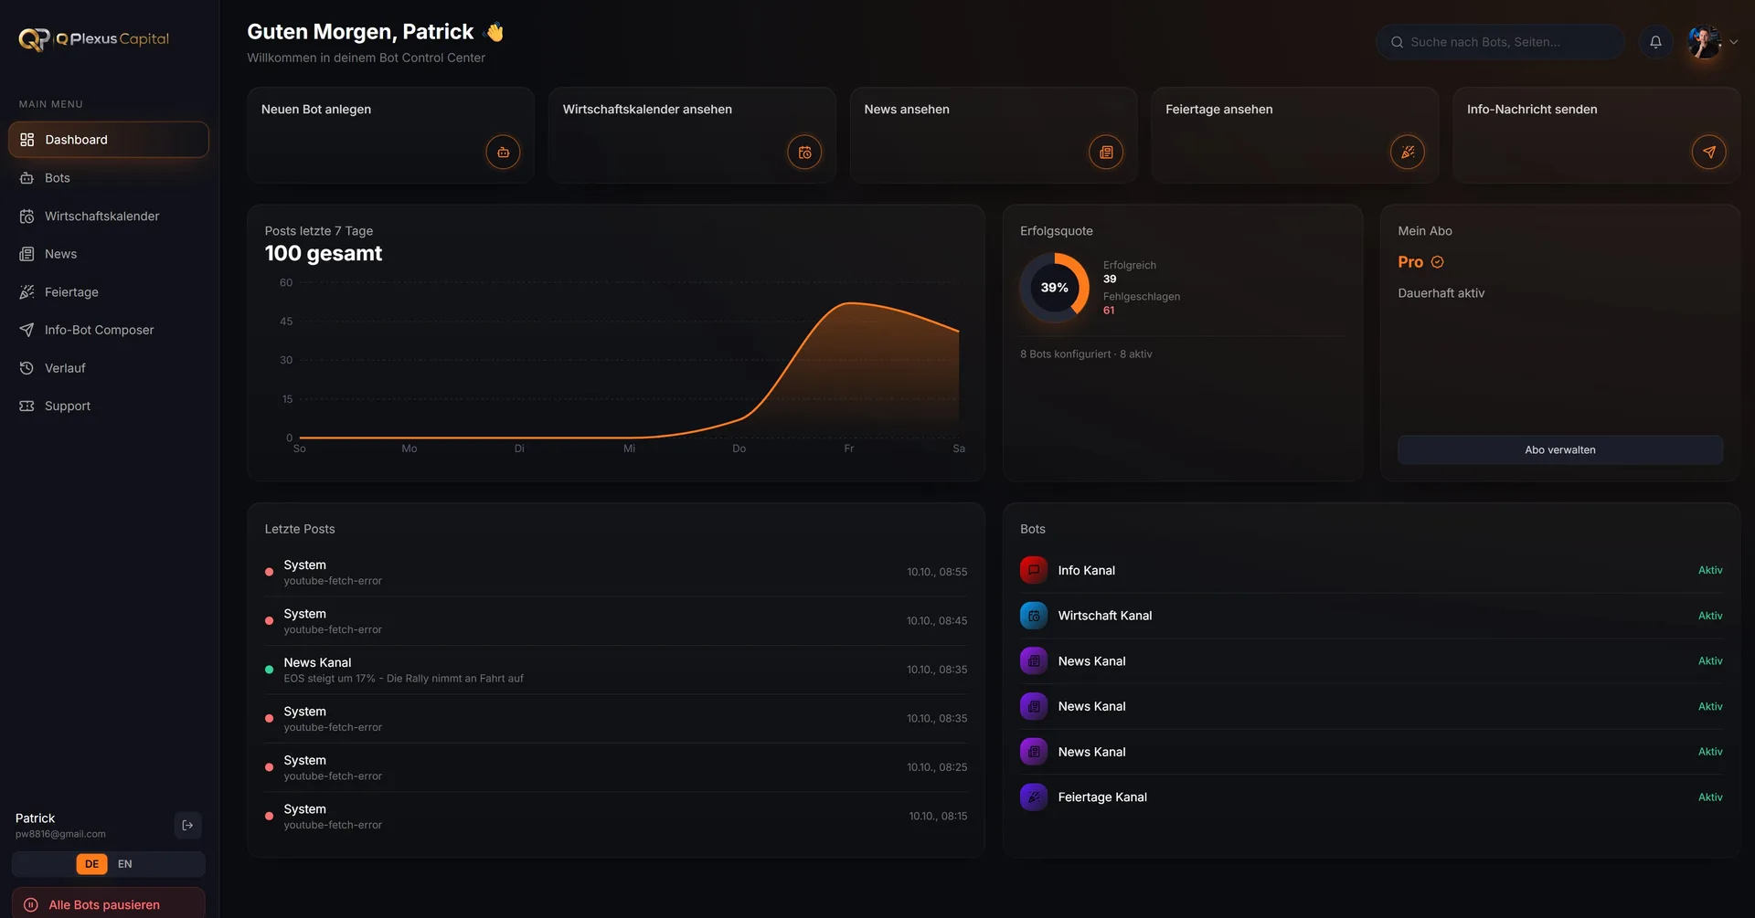Click the blue Wirtschaft Kanal bot icon
The image size is (1755, 918).
1034,616
